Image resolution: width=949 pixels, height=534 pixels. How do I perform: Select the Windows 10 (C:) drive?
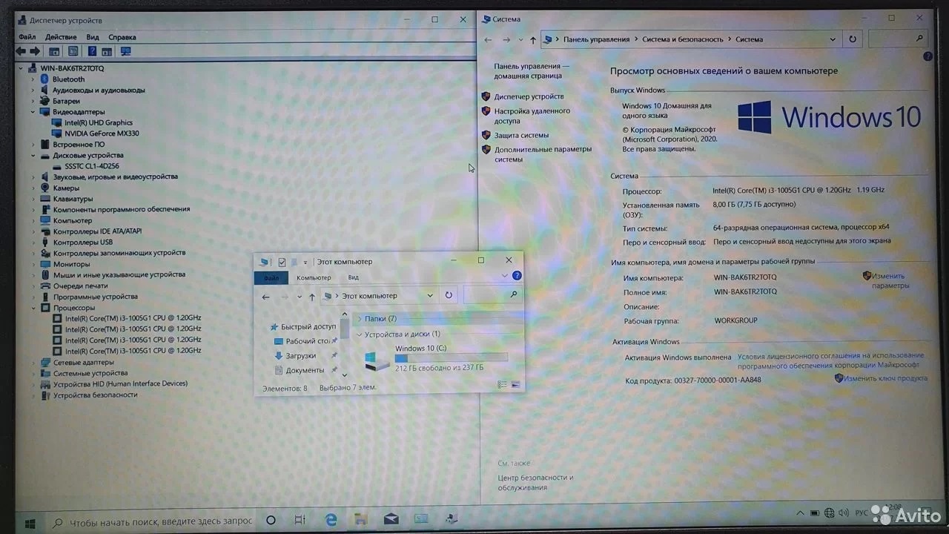point(436,358)
